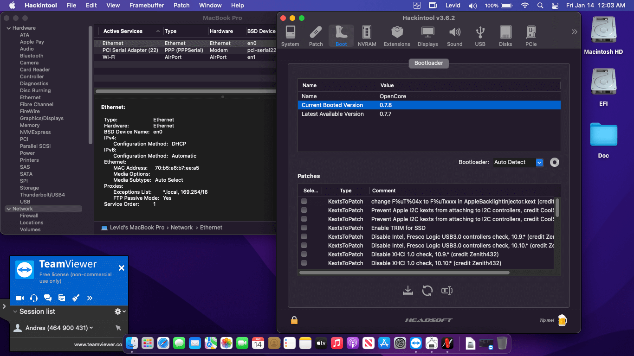Open the Sound tab in Hackintool
The image size is (634, 356).
click(455, 36)
